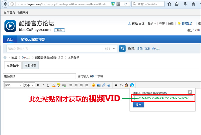Click the CuPlayer cloud video icon

pos(132,85)
